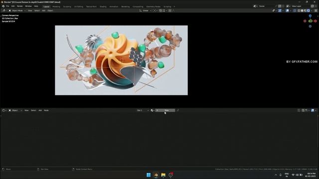Open the Global transform orientation dropdown
This screenshot has width=319, height=179.
(146, 10)
